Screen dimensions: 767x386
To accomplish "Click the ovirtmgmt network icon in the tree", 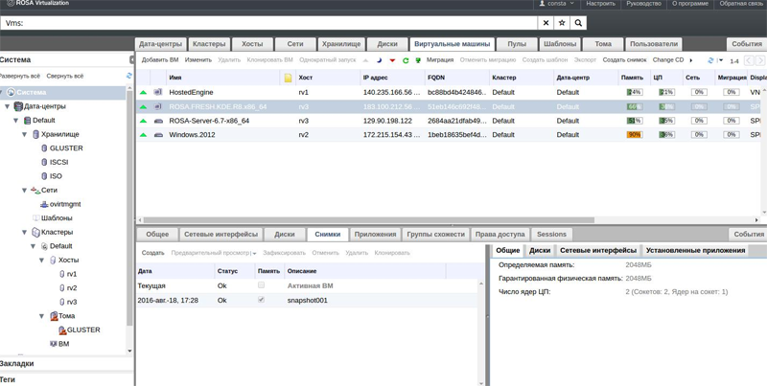I will [44, 204].
